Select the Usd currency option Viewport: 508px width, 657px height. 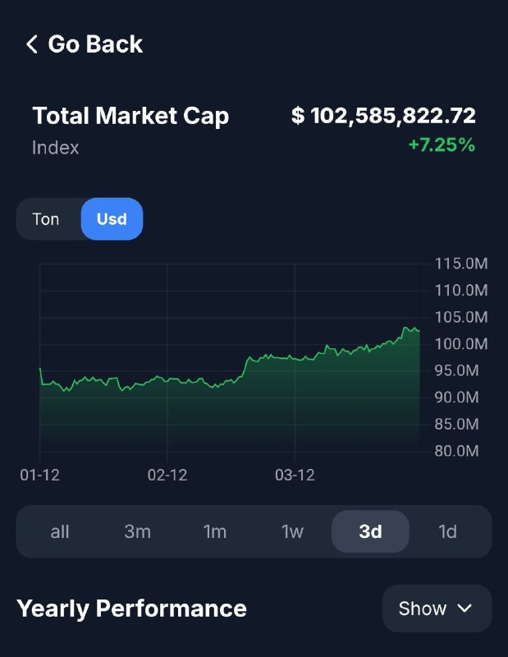(112, 219)
